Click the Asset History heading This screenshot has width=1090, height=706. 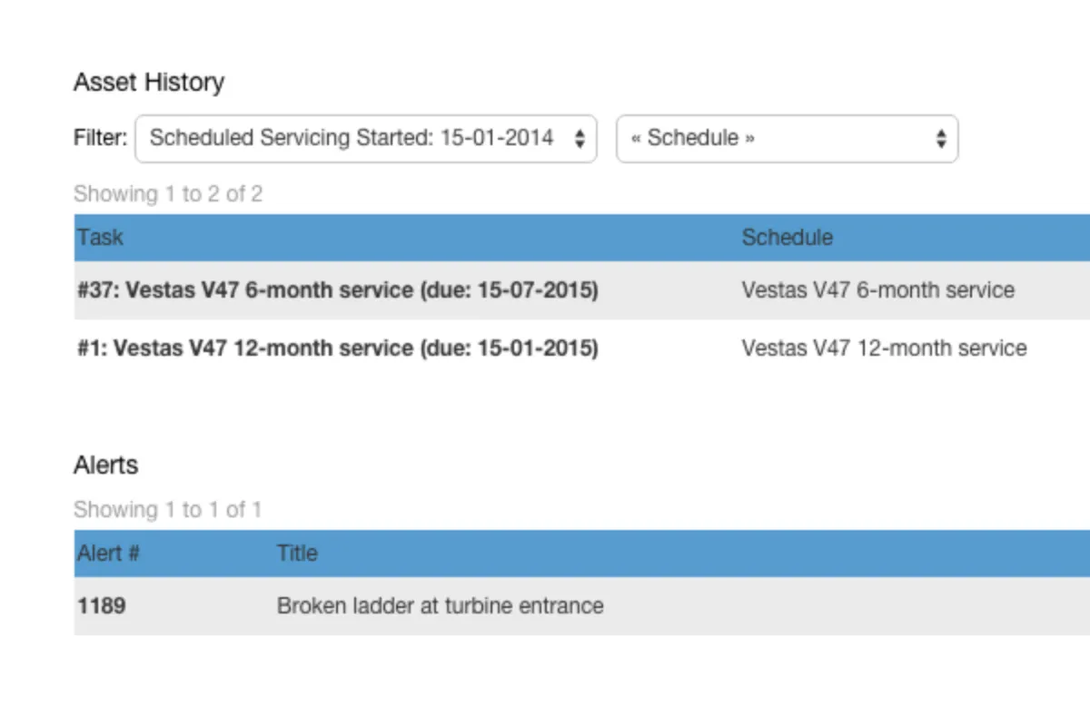coord(149,83)
